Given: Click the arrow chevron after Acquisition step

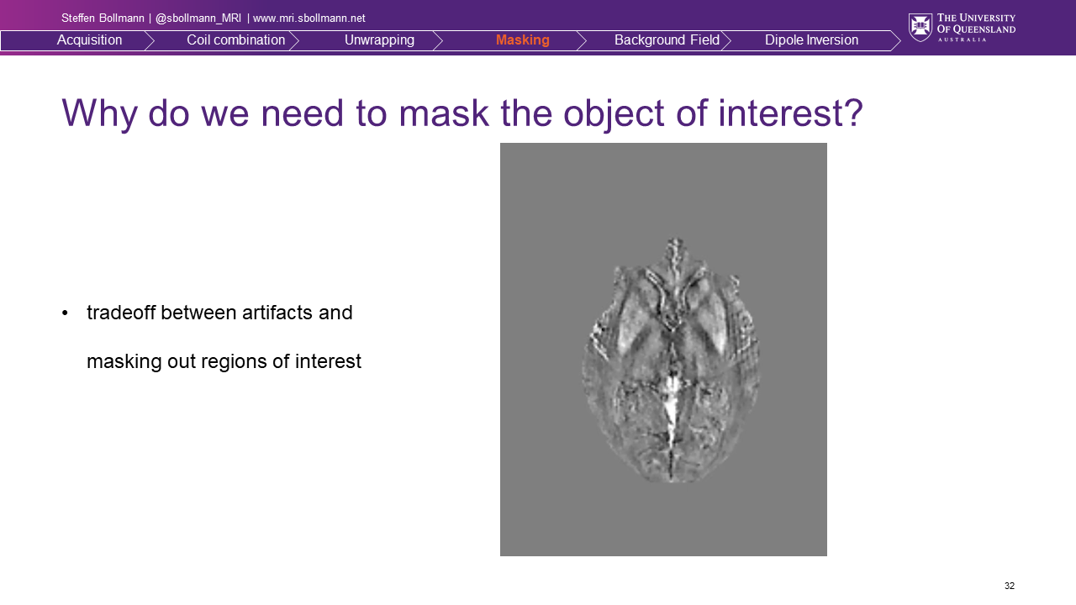Looking at the screenshot, I should [150, 40].
